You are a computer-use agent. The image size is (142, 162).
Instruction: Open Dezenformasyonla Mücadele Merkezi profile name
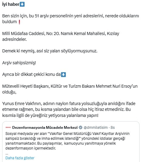pos(45,128)
